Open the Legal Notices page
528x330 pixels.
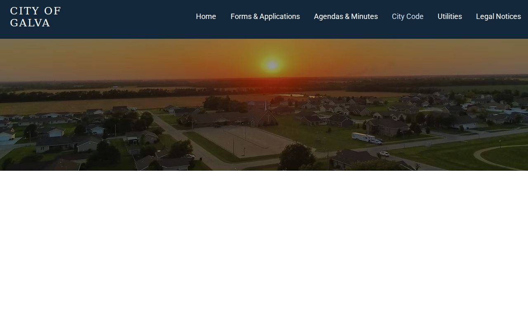click(x=498, y=16)
